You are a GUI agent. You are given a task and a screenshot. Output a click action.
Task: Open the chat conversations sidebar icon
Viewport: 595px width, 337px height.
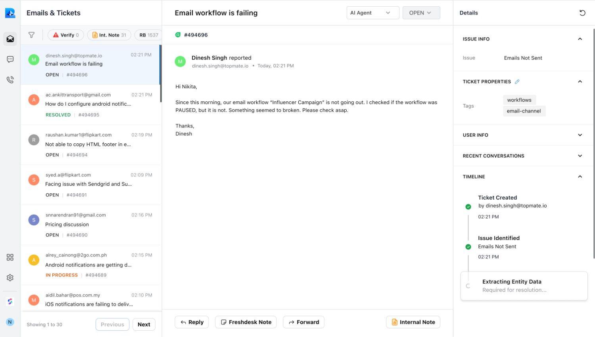pyautogui.click(x=10, y=59)
